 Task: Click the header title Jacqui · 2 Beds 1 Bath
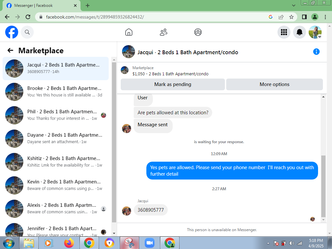[x=188, y=52]
